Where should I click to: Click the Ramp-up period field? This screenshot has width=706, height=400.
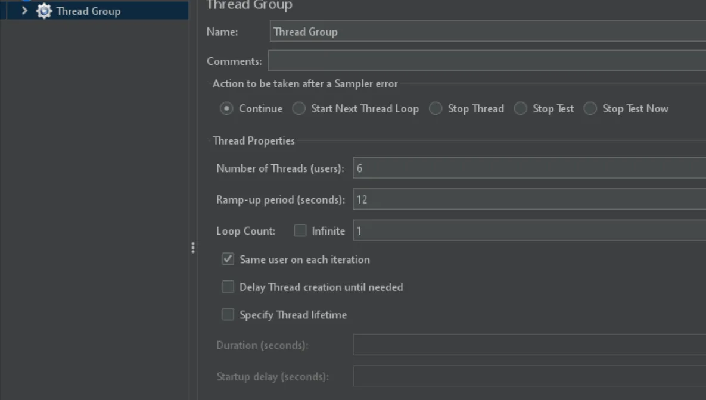pyautogui.click(x=529, y=200)
